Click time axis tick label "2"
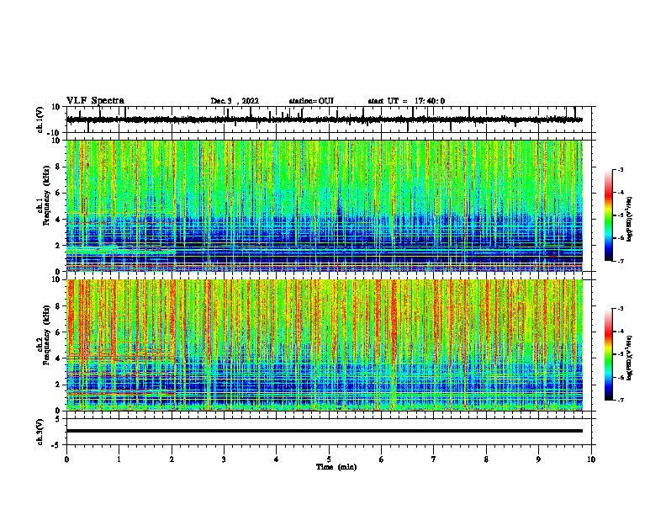The image size is (666, 515). 172,459
